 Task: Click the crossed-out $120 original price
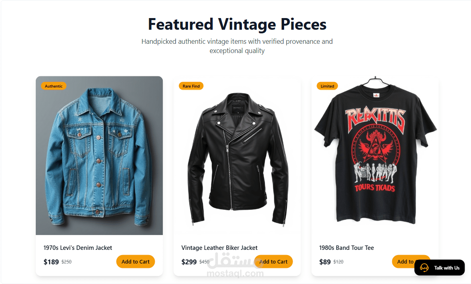(338, 262)
